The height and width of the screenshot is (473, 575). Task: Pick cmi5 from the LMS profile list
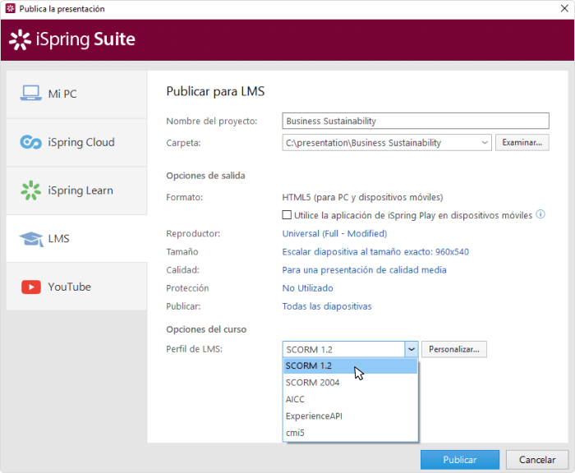tap(350, 433)
